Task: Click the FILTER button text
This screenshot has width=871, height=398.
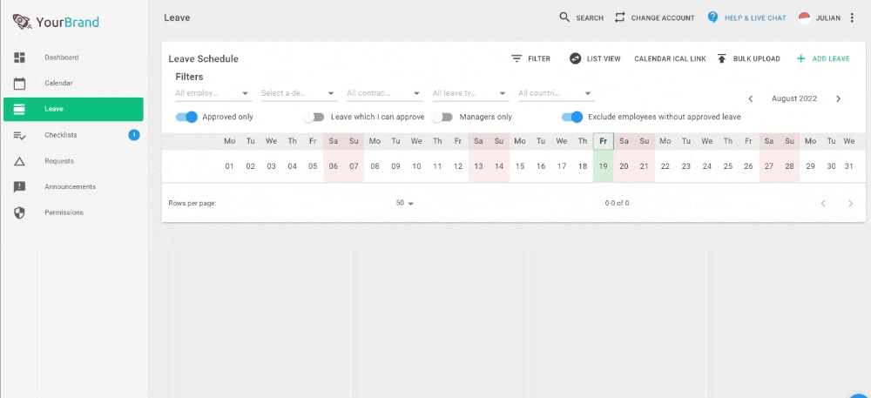Action: point(539,58)
